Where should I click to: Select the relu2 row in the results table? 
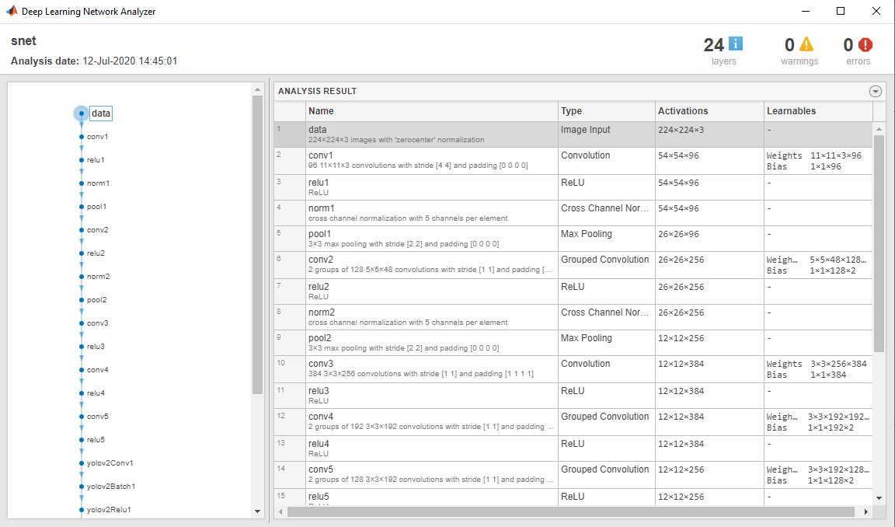click(573, 291)
